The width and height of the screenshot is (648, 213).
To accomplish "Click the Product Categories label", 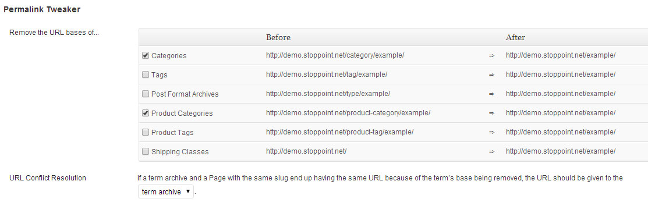I will point(182,113).
